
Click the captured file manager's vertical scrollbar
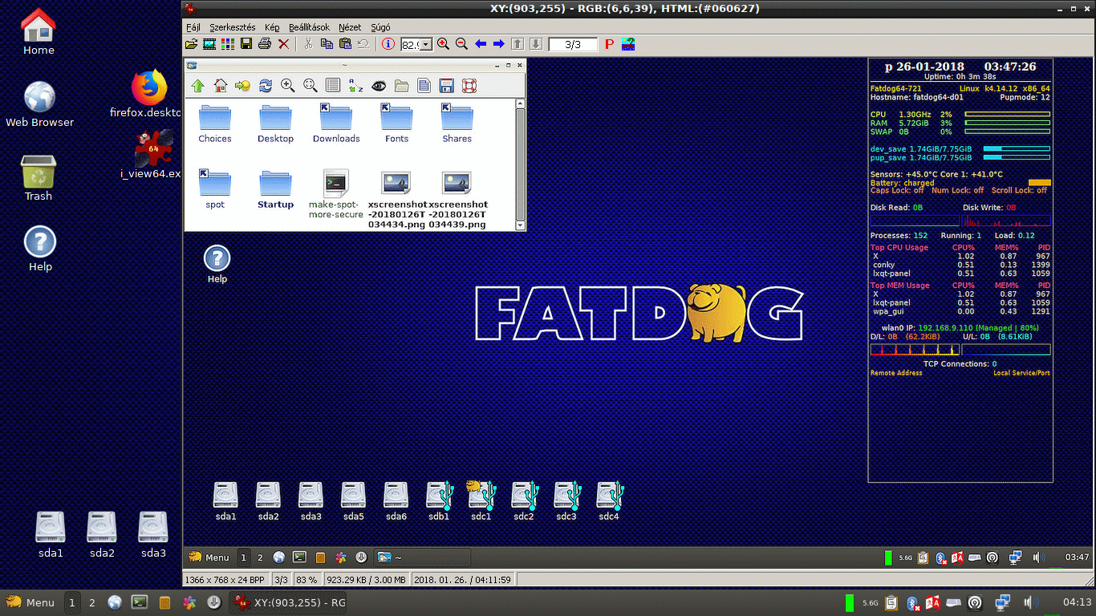[520, 164]
